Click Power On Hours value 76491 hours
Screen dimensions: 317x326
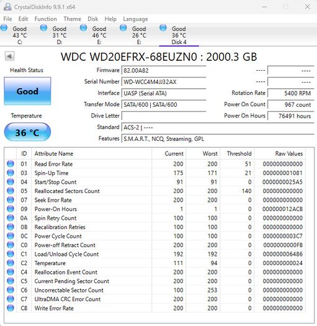point(291,115)
